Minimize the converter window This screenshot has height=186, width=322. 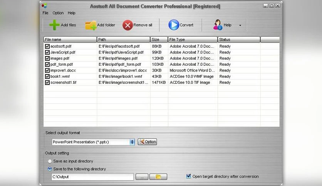[x=265, y=6]
